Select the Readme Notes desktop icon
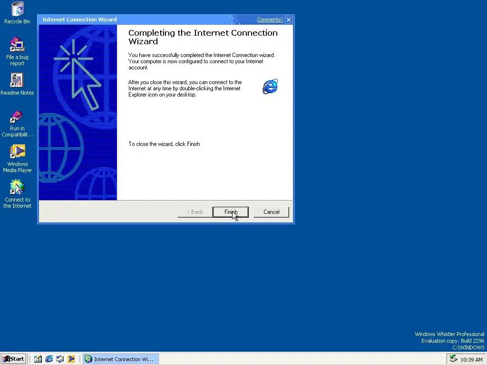Viewport: 487px width, 365px height. pyautogui.click(x=17, y=84)
